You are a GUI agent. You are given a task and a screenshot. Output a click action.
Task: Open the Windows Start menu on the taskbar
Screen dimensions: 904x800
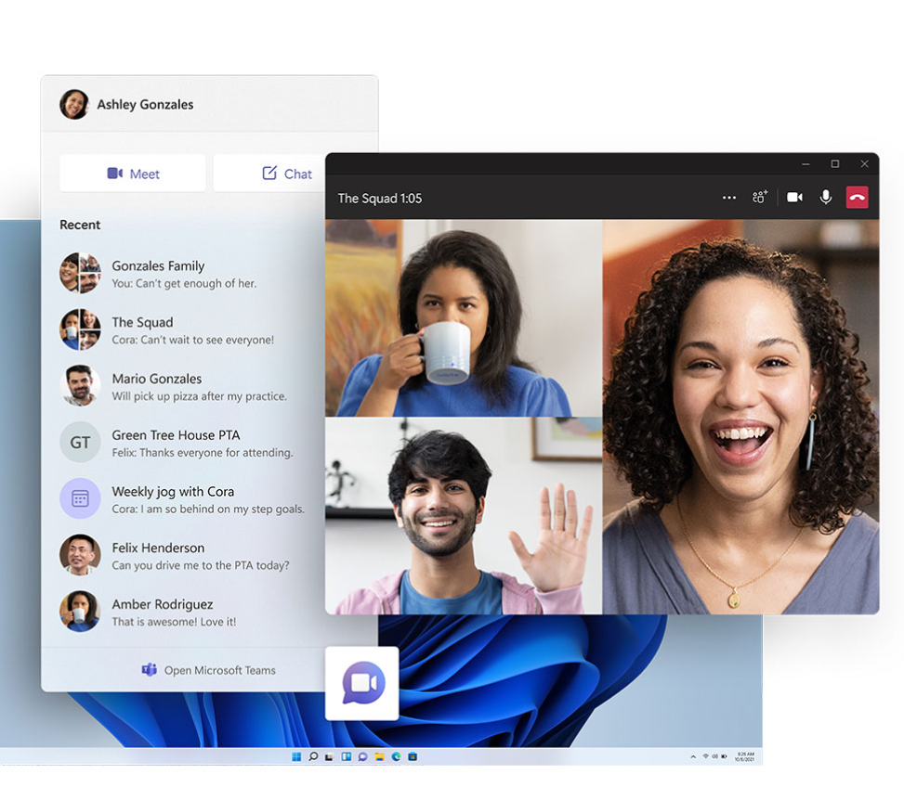pos(296,757)
